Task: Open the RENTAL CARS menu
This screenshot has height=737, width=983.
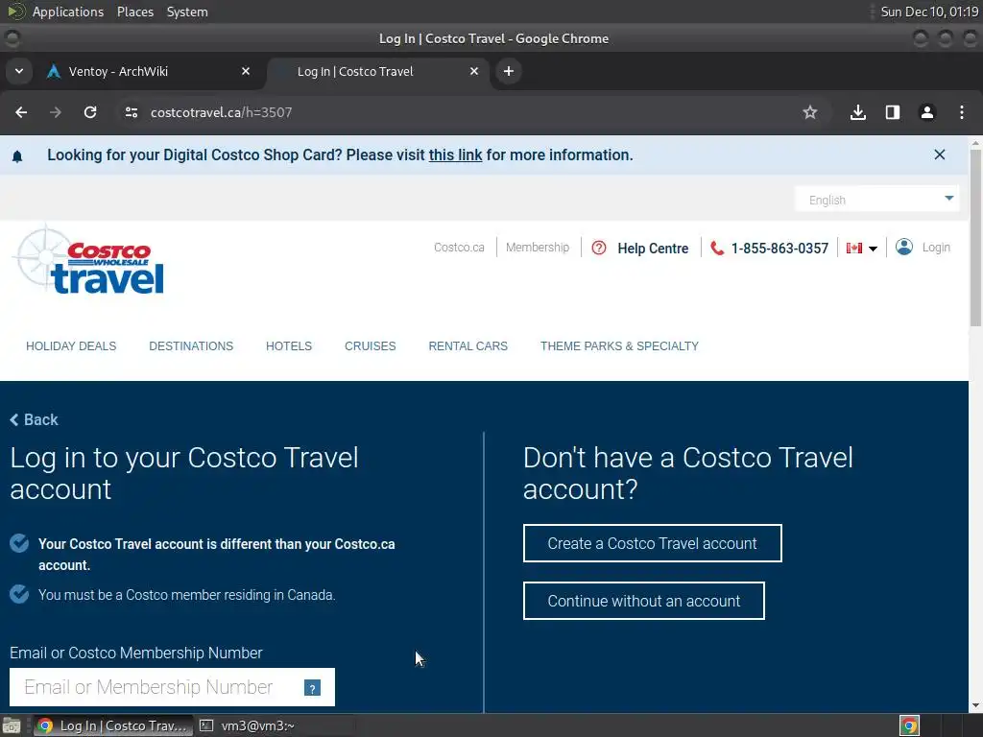Action: coord(468,345)
